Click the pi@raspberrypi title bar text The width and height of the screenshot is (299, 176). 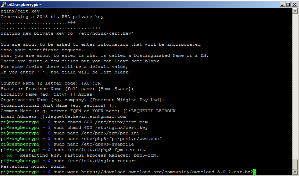coord(25,5)
